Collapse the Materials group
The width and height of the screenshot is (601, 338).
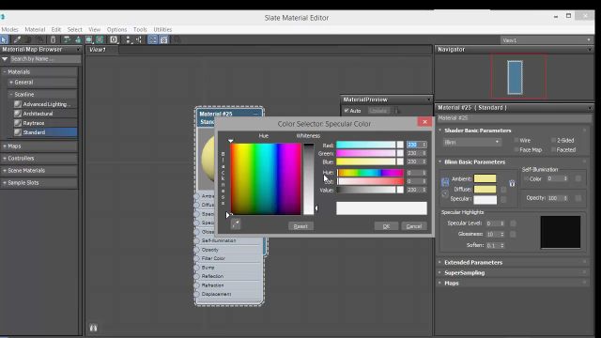(x=5, y=72)
